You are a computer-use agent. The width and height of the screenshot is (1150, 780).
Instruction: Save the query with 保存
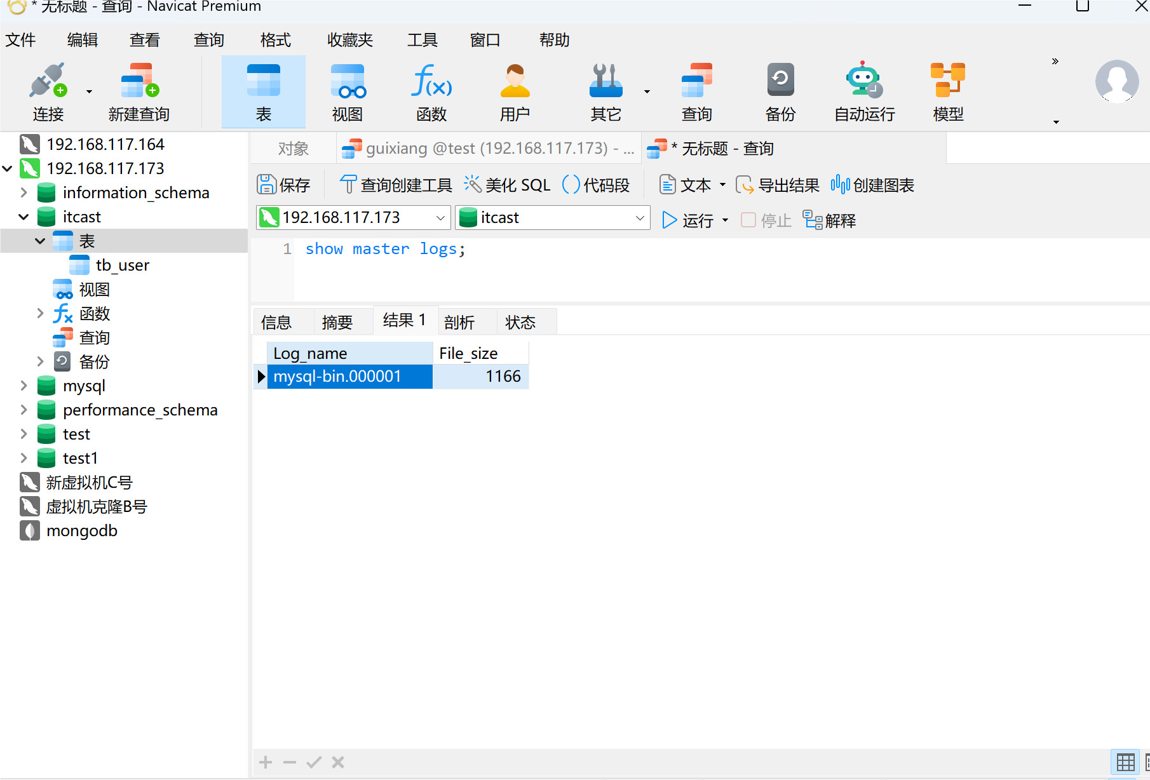click(283, 185)
